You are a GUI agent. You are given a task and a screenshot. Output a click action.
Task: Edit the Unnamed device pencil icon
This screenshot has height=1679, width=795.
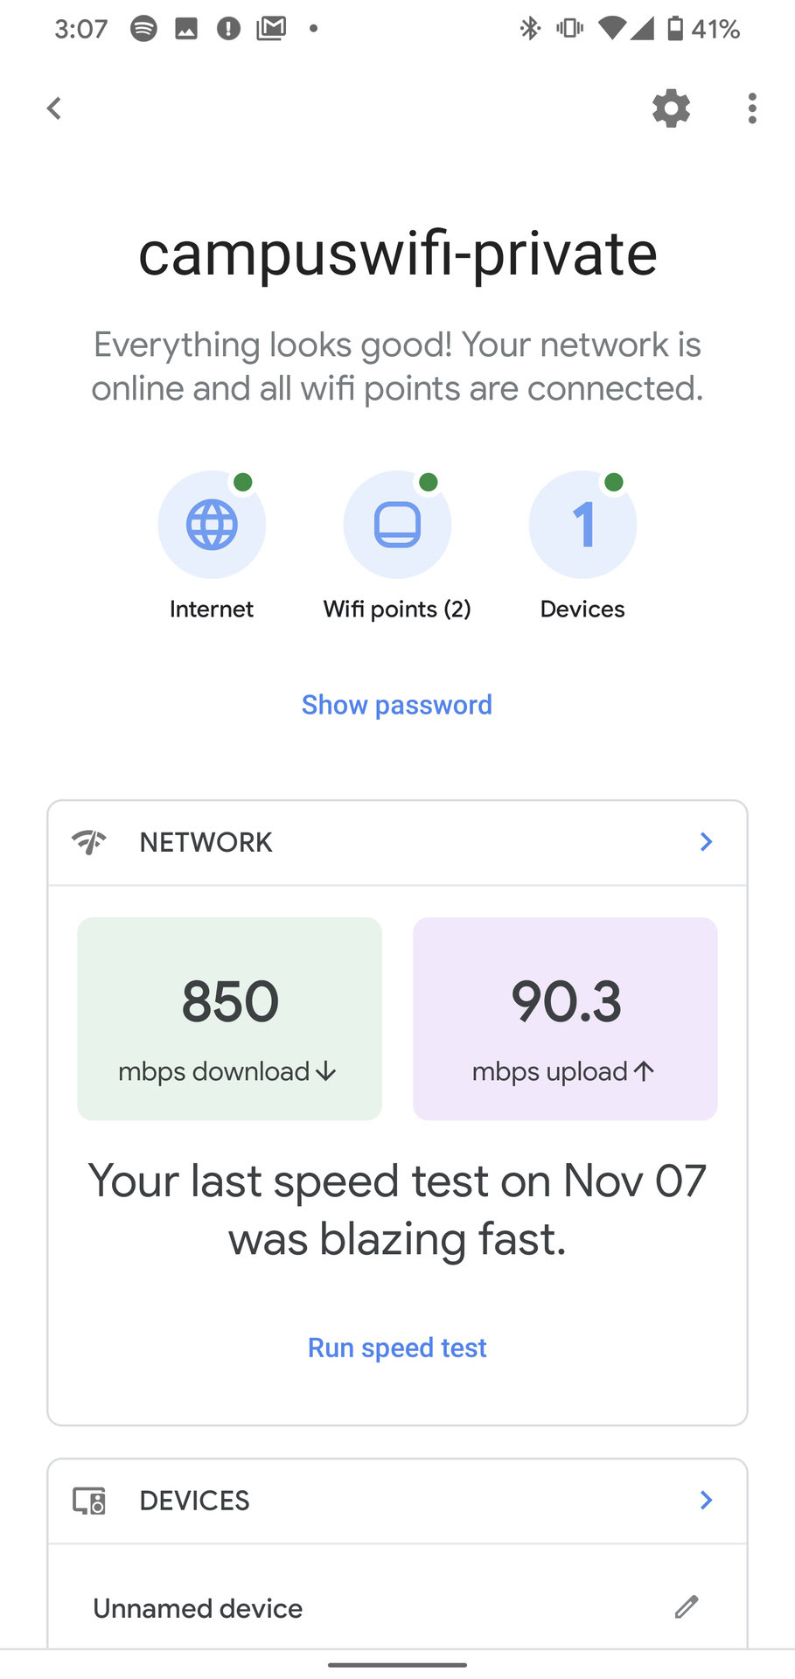point(687,1606)
